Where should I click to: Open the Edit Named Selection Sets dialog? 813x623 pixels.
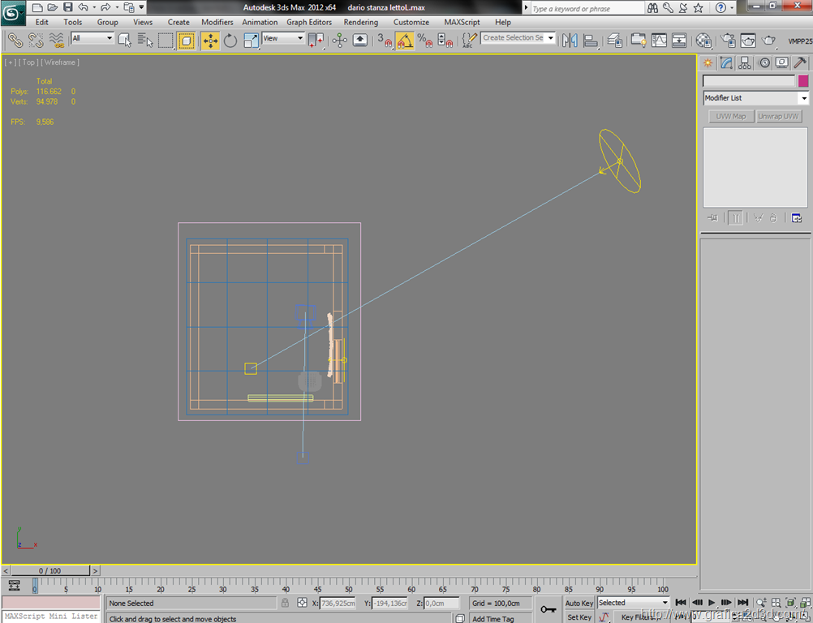(469, 41)
